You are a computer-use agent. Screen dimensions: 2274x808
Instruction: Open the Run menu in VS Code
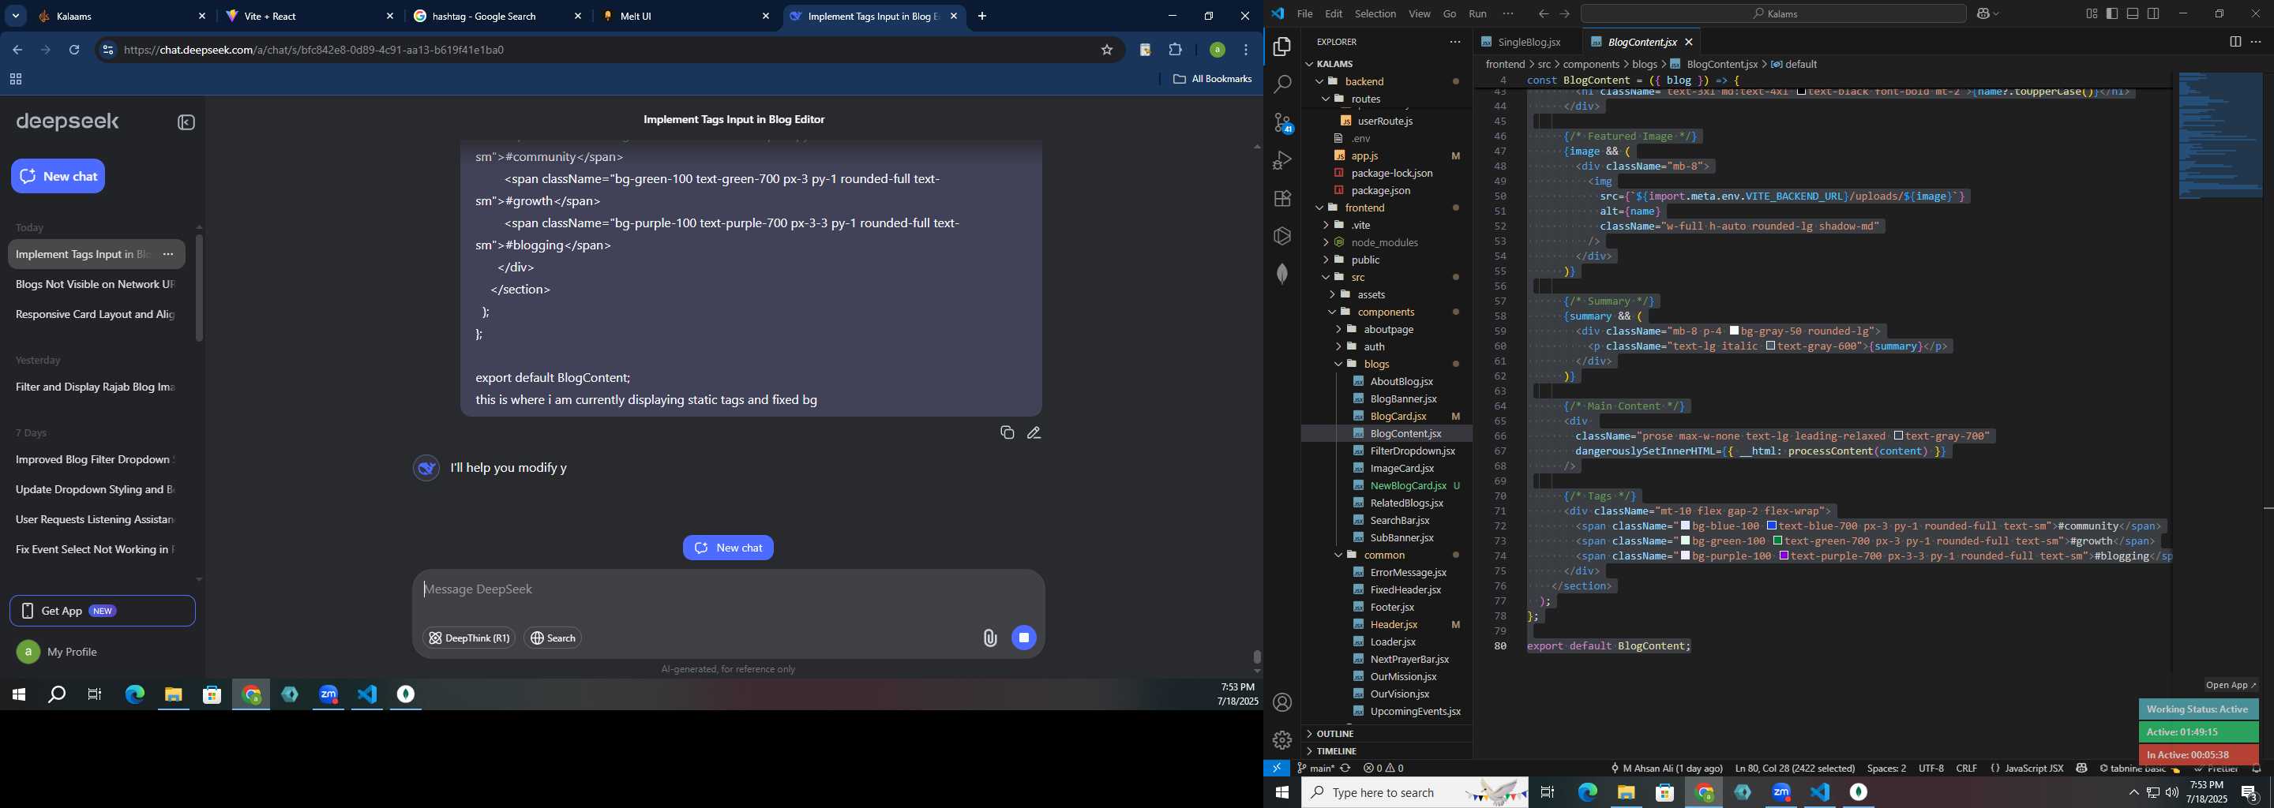pos(1477,14)
